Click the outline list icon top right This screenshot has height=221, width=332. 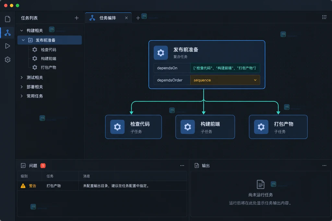tap(324, 17)
